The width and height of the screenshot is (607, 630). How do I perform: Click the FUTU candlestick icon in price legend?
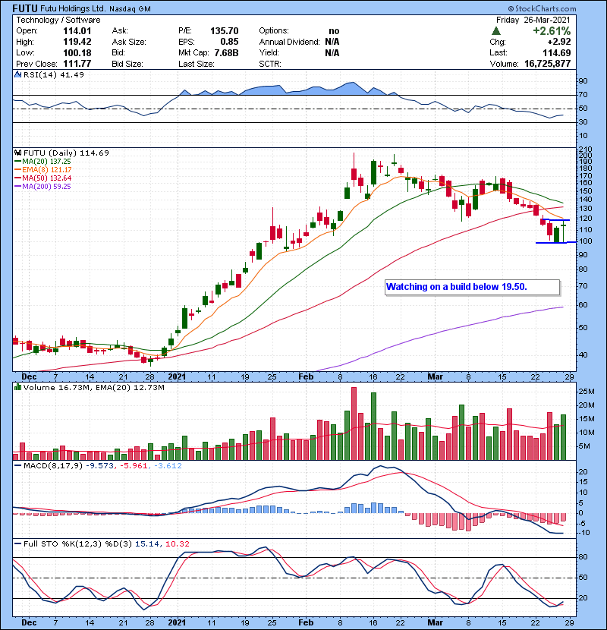(17, 153)
